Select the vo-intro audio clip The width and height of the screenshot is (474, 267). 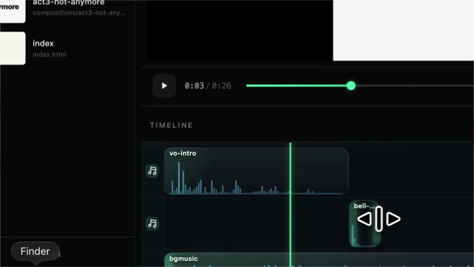(256, 171)
